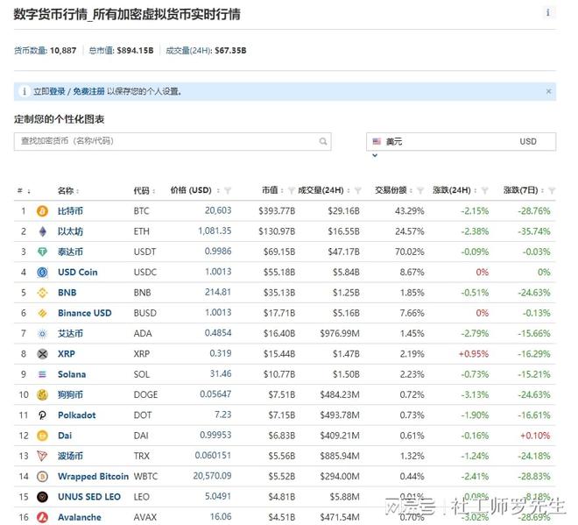Click the Bitcoin coin icon
This screenshot has height=525, width=578.
pos(42,211)
